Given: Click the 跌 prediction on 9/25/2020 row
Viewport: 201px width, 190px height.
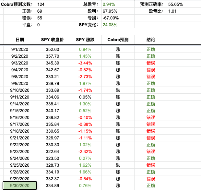Looking at the screenshot, I should point(118,165).
